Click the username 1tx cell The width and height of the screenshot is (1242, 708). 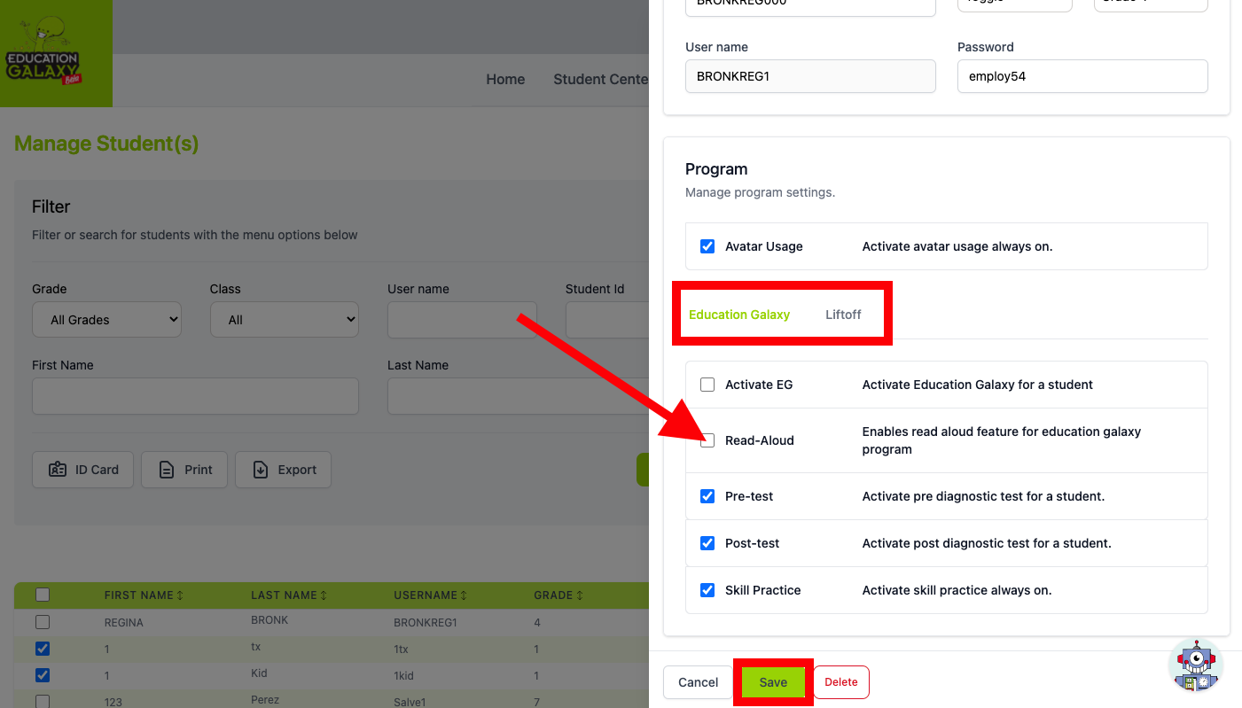pos(402,650)
